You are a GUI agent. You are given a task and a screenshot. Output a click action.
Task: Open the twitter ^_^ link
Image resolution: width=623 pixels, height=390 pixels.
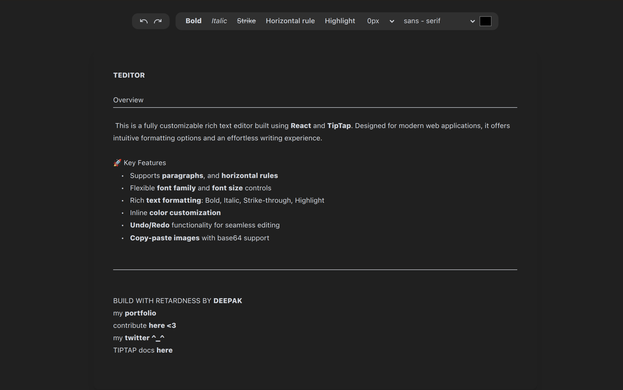tap(145, 338)
